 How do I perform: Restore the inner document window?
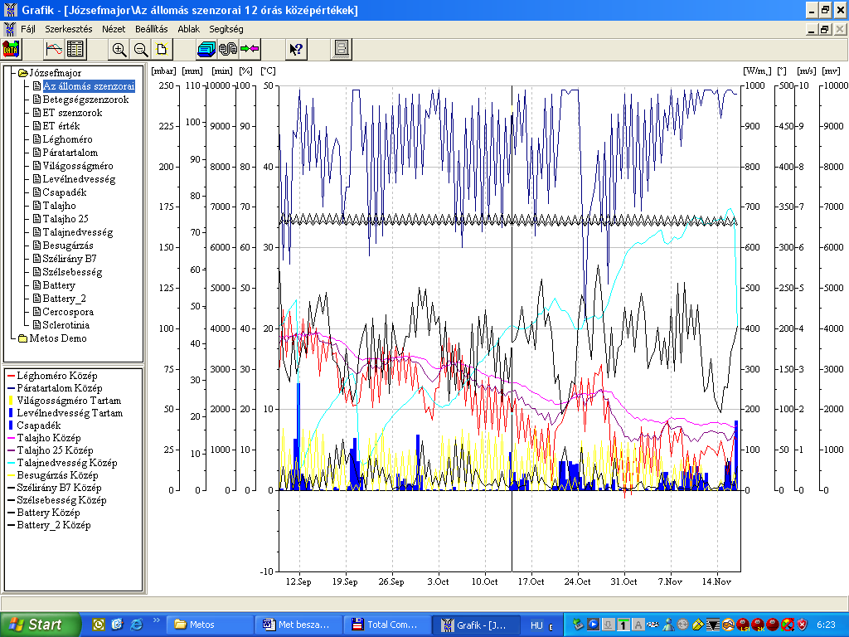point(825,29)
